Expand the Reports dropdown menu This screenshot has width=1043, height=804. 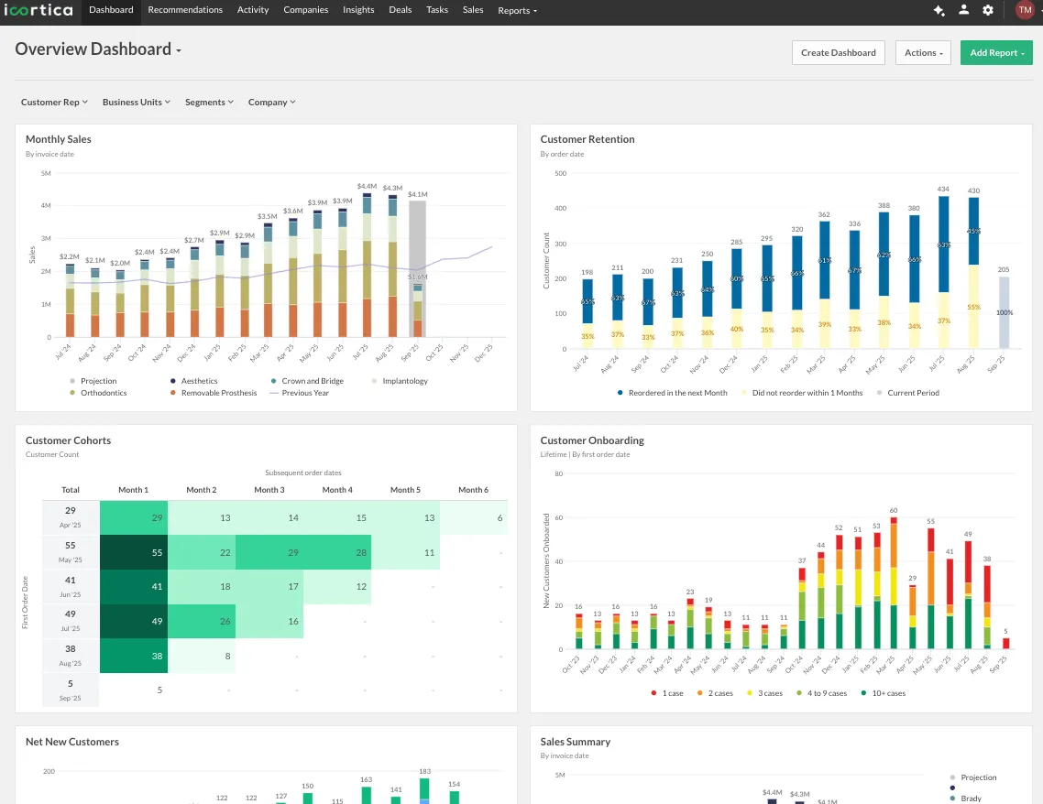(x=517, y=11)
